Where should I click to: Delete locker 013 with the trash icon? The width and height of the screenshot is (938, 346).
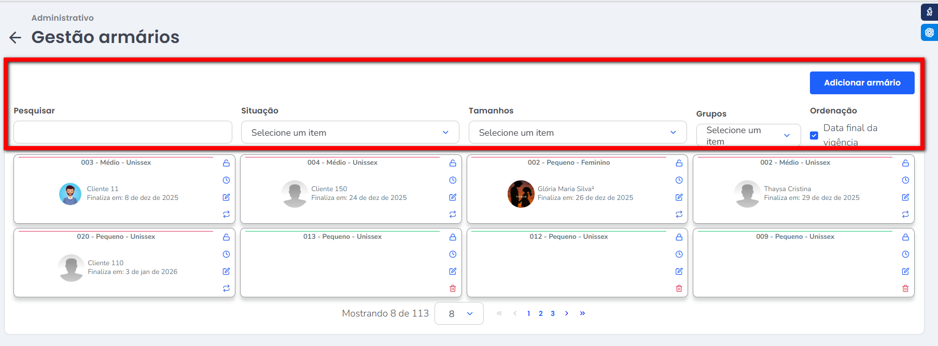tap(453, 289)
